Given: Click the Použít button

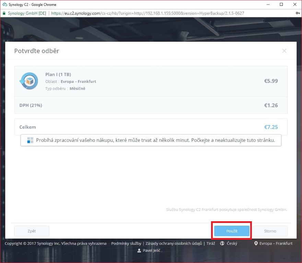Looking at the screenshot, I should pos(232,231).
